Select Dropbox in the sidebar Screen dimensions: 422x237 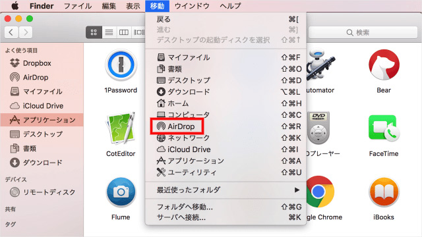[42, 63]
